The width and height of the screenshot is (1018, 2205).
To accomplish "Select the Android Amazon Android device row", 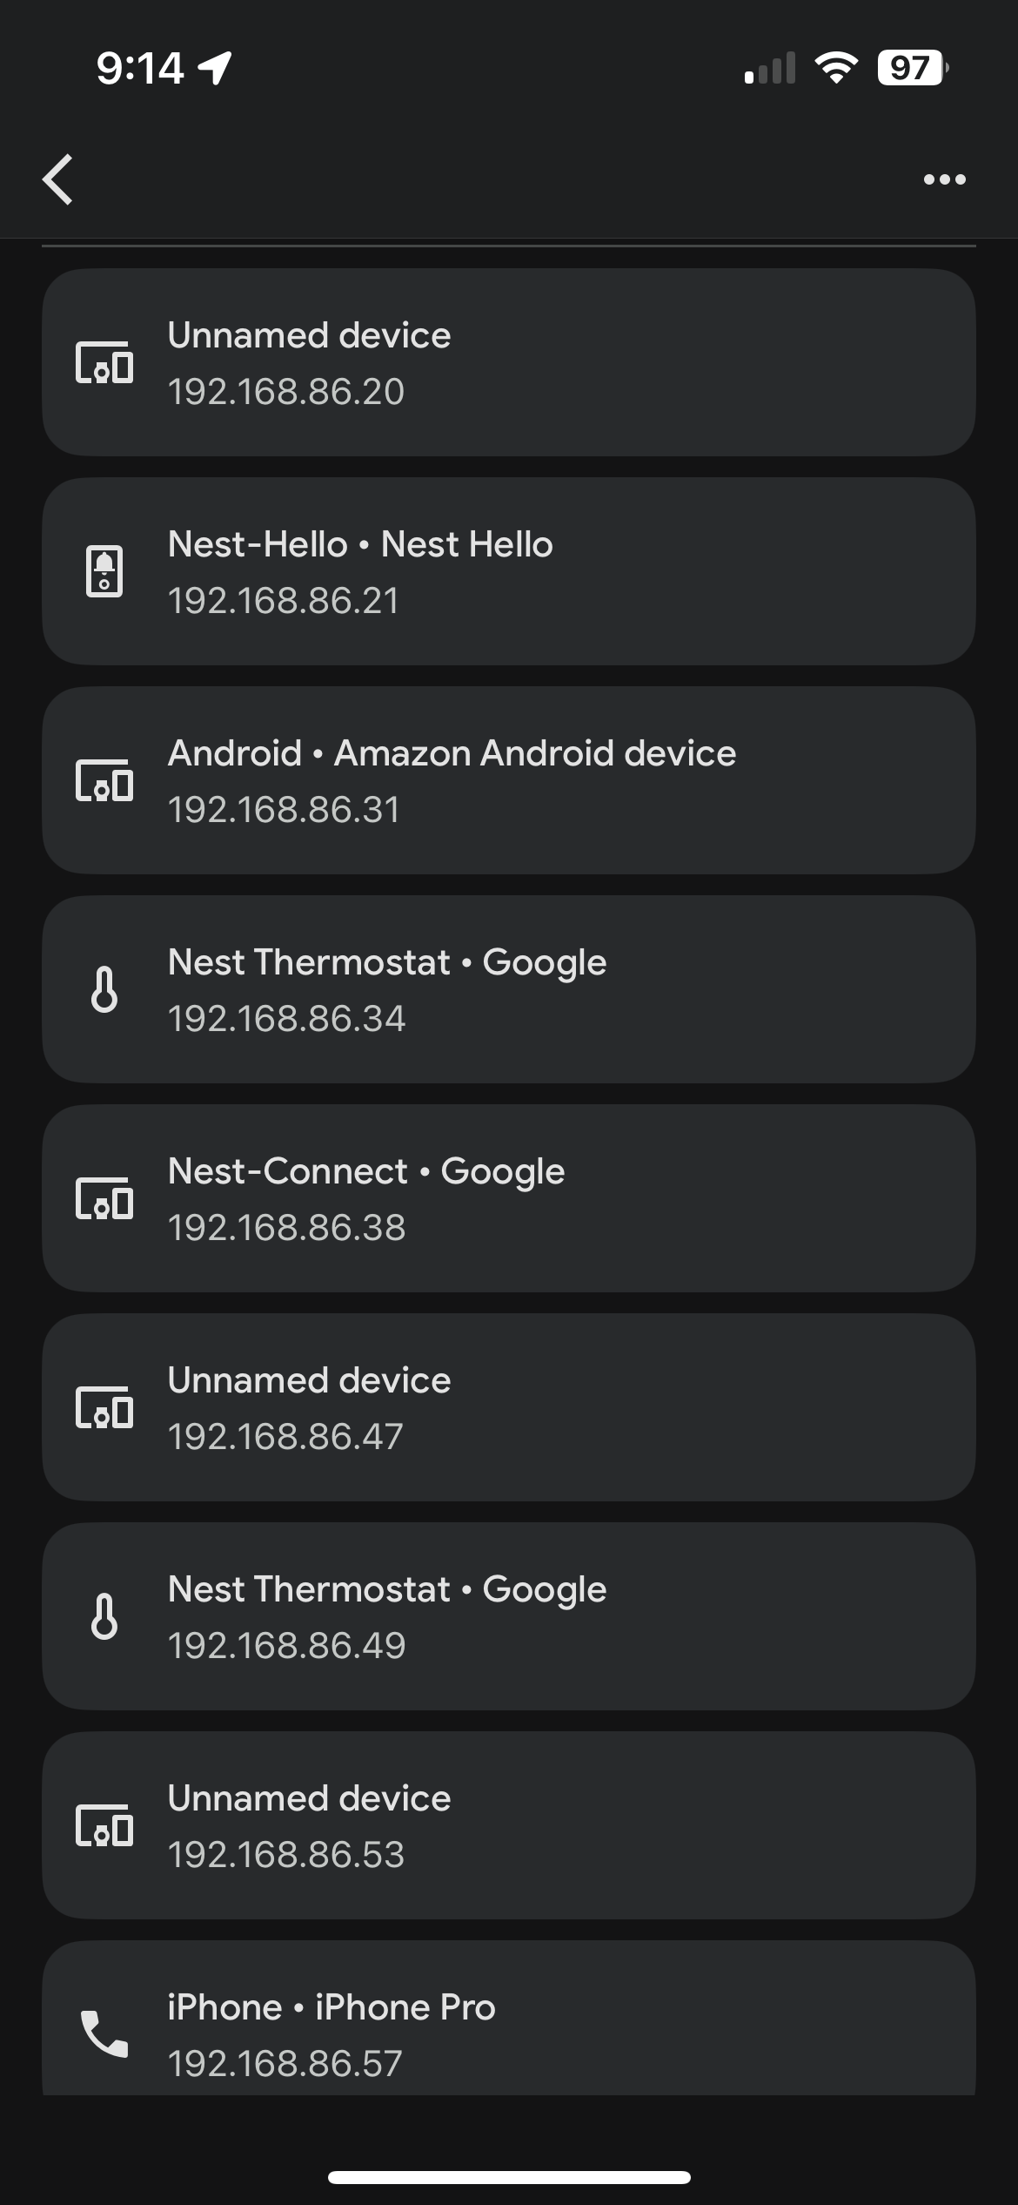I will [509, 780].
